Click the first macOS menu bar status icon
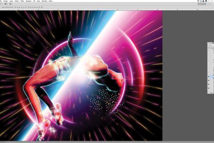Viewport: 214px width, 143px height. [198, 1]
